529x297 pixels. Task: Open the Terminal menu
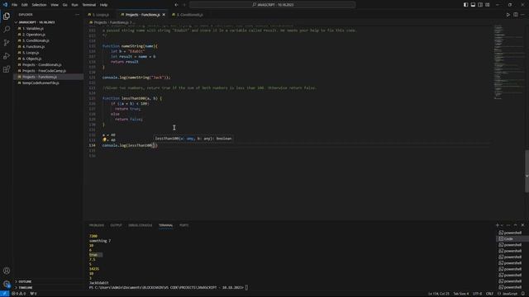(89, 5)
